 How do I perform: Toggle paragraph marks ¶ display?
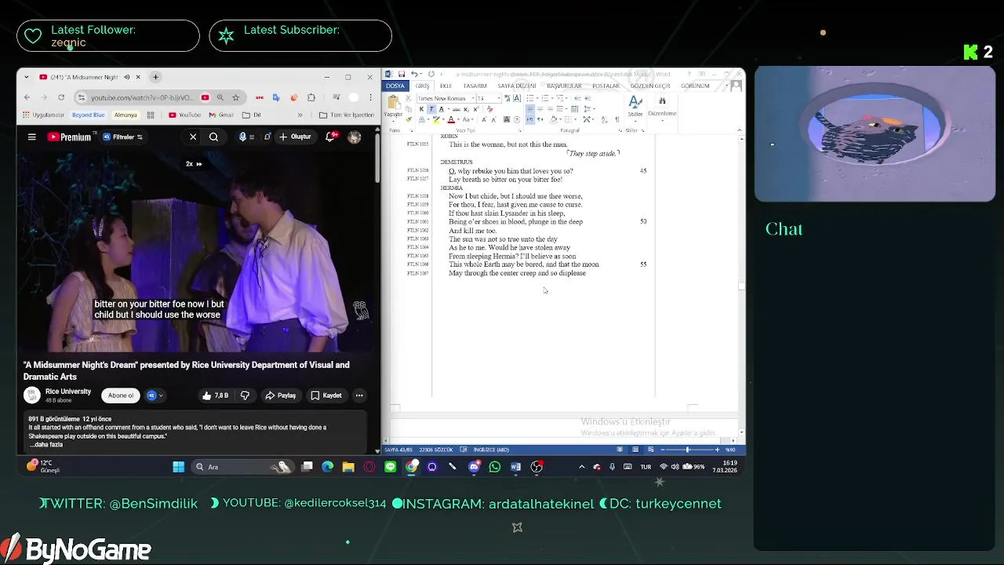[x=617, y=119]
